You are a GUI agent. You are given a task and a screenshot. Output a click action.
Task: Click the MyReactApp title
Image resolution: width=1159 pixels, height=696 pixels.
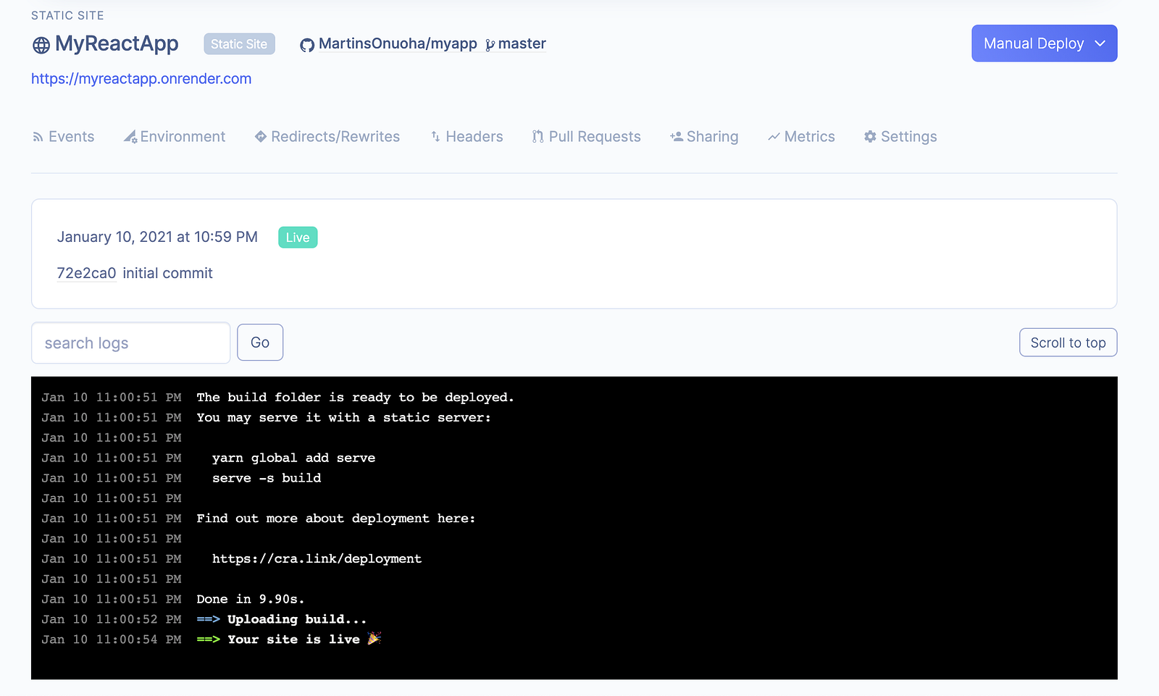(117, 44)
